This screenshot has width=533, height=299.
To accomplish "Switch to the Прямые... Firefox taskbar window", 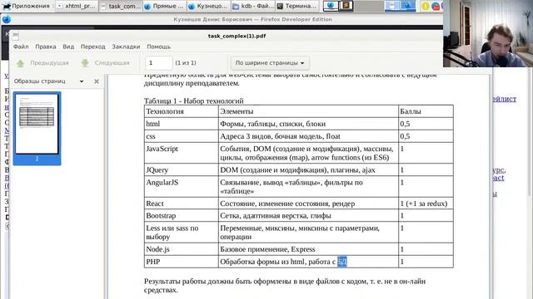I will [x=165, y=6].
